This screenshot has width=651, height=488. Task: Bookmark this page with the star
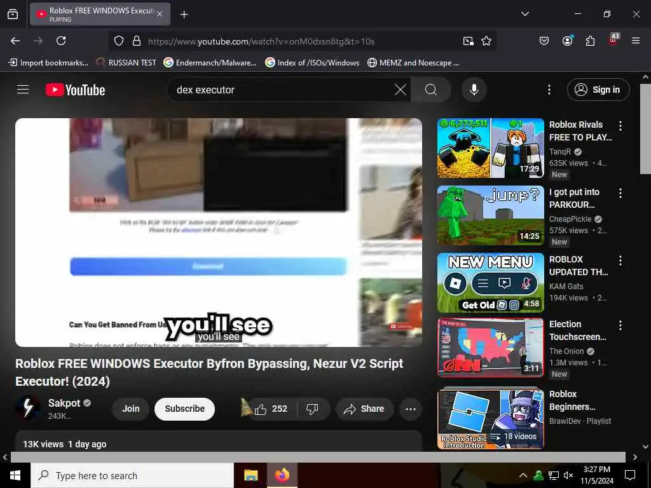[486, 41]
